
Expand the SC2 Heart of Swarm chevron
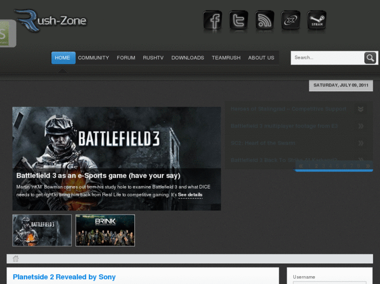361,143
